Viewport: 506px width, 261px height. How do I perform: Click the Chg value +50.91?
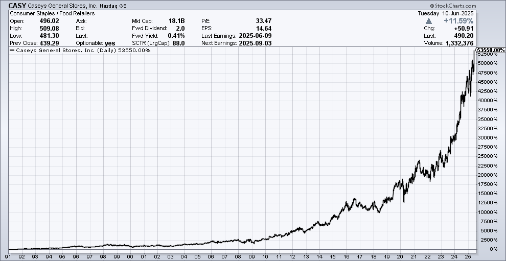(464, 29)
